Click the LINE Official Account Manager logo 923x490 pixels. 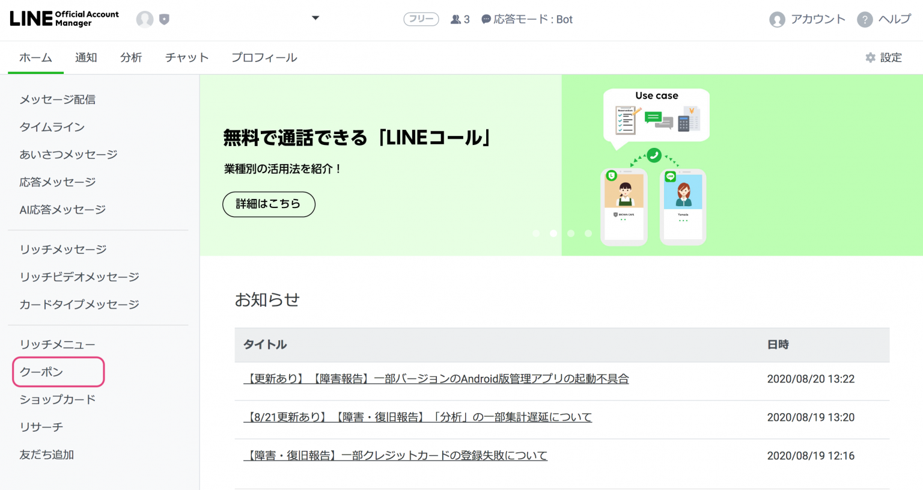coord(64,19)
